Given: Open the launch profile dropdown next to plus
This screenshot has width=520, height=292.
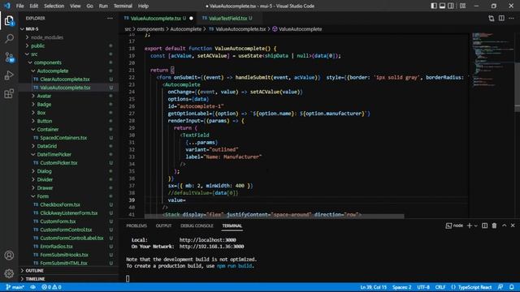Looking at the screenshot, I should tap(476, 225).
